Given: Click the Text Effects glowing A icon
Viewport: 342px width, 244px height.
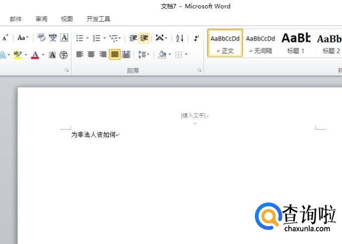Looking at the screenshot, I should coord(3,55).
